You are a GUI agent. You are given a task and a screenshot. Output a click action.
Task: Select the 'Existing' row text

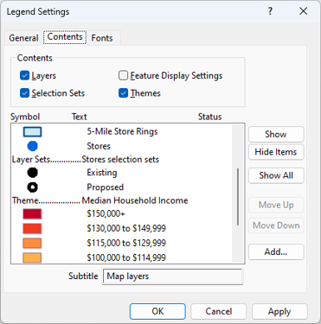[x=102, y=173]
